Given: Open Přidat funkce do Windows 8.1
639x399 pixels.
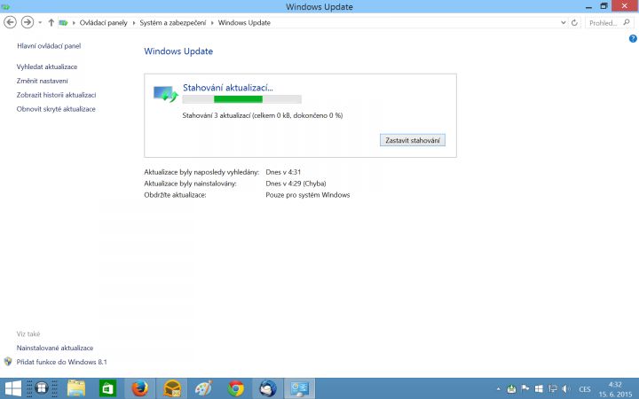Looking at the screenshot, I should click(61, 362).
